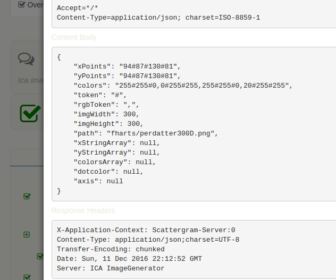This screenshot has height=280, width=336.
Task: Click the "Server: ICA ImageGenerator" line
Action: click(x=111, y=268)
